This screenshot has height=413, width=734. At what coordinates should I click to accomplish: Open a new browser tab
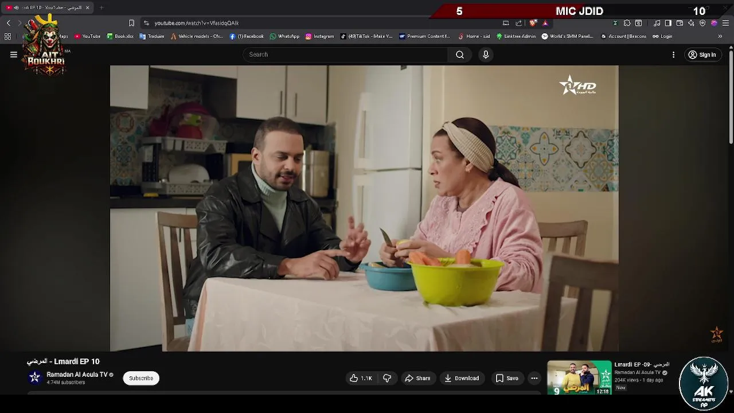coord(101,7)
